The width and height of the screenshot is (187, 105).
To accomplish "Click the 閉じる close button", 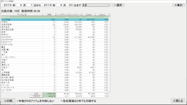I will point(178,101).
